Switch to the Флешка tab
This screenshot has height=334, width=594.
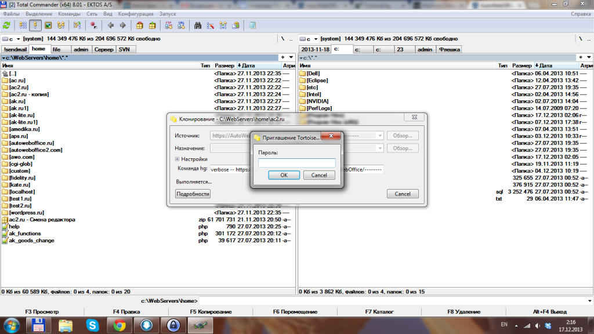450,50
